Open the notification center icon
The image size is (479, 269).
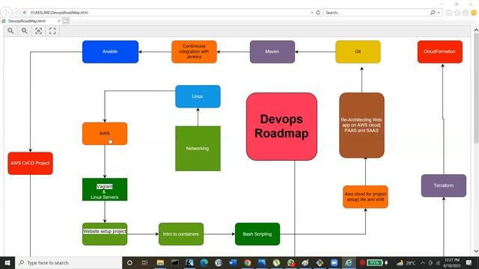tap(469, 262)
